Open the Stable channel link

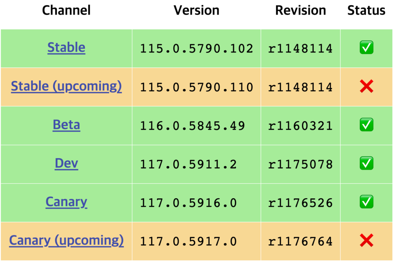click(66, 48)
